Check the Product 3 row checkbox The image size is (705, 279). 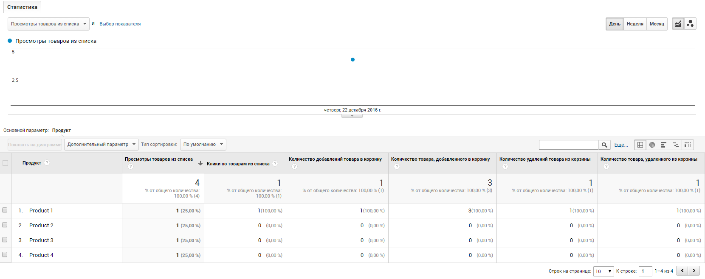[5, 240]
